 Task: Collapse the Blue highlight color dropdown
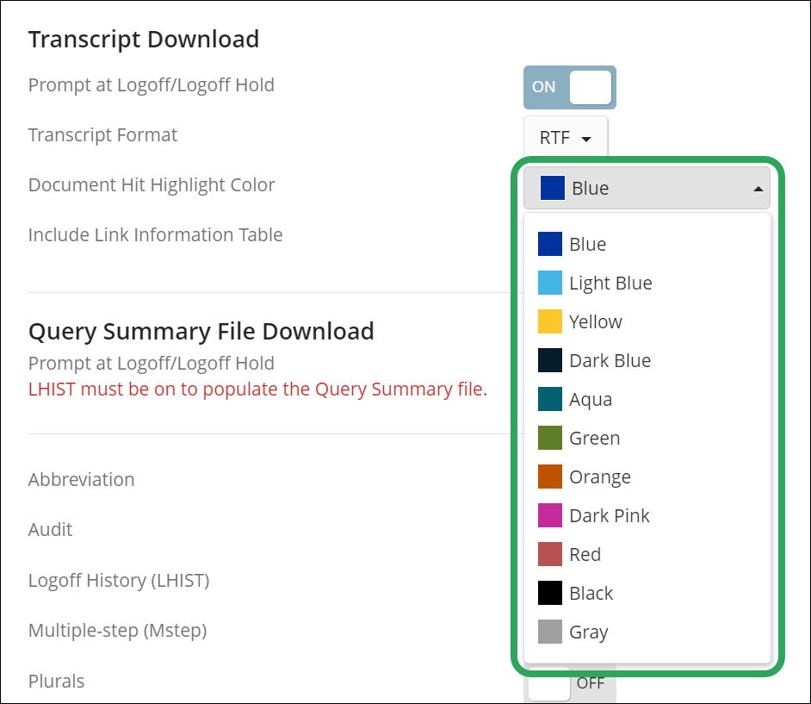[647, 188]
